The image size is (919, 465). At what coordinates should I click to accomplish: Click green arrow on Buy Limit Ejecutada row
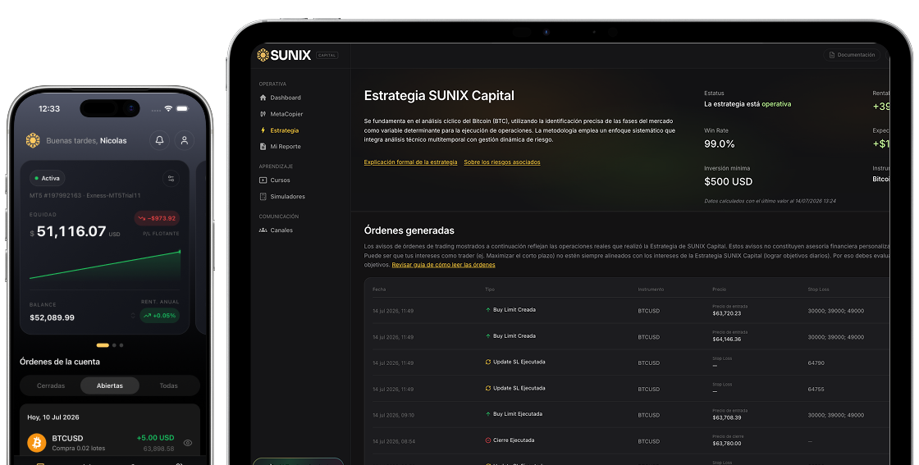click(x=487, y=414)
